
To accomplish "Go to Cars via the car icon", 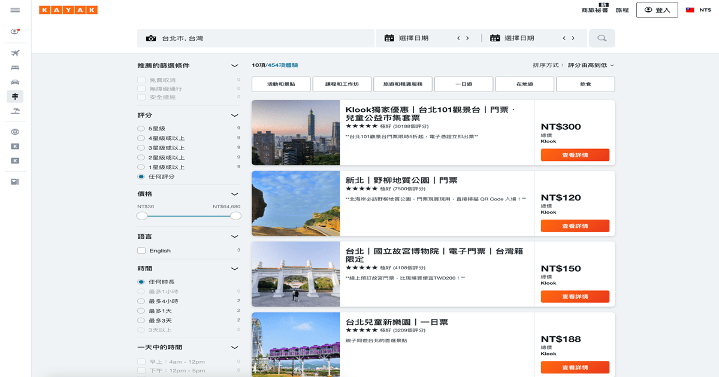I will coord(15,82).
